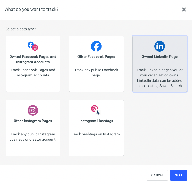The height and width of the screenshot is (184, 192).
Task: Choose the Instagram Hashtags title
Action: 96,121
